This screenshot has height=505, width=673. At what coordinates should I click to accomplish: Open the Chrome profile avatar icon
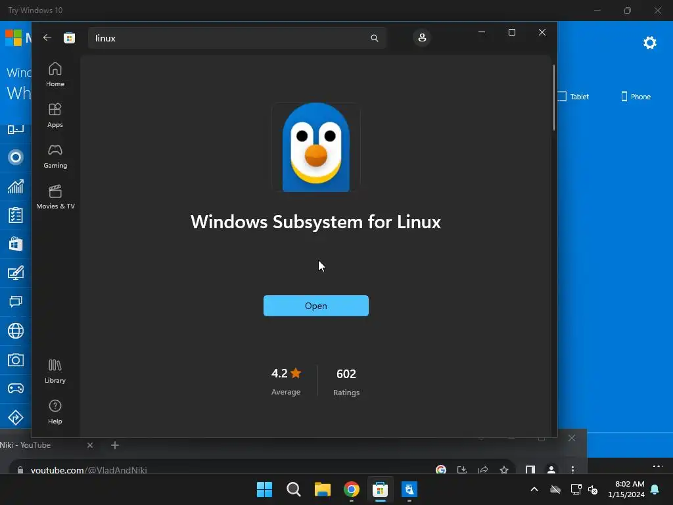[551, 469]
